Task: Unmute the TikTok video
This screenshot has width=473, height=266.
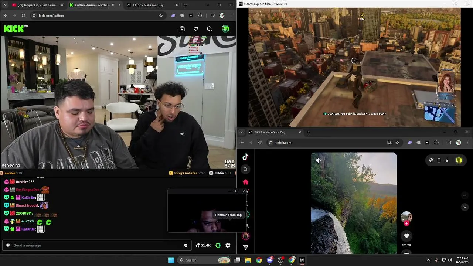Action: pyautogui.click(x=319, y=160)
